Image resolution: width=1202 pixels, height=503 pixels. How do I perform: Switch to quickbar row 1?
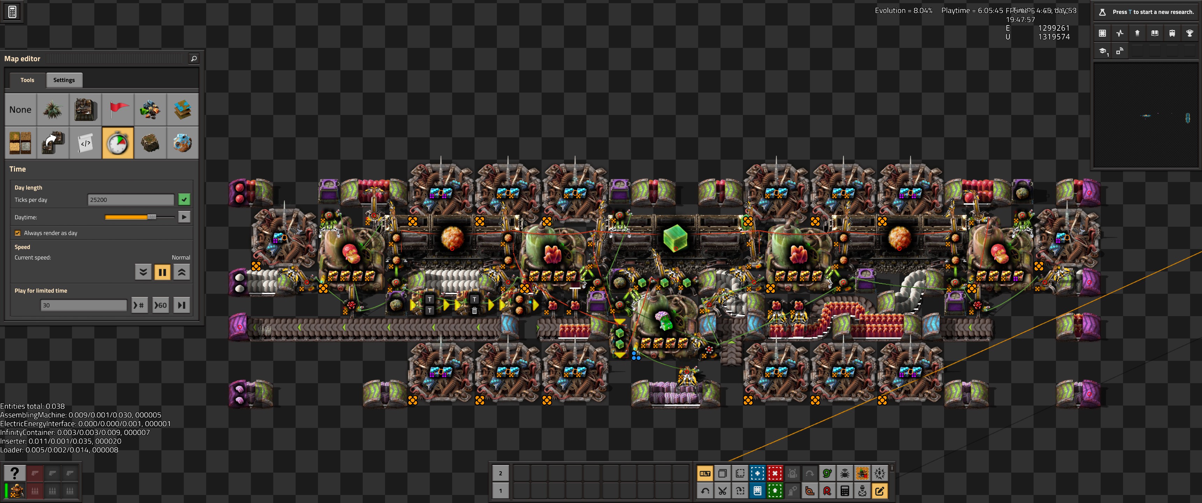coord(501,491)
